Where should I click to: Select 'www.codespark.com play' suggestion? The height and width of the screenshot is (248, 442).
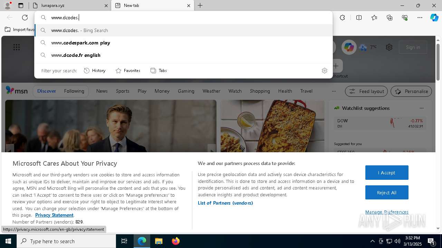183,43
